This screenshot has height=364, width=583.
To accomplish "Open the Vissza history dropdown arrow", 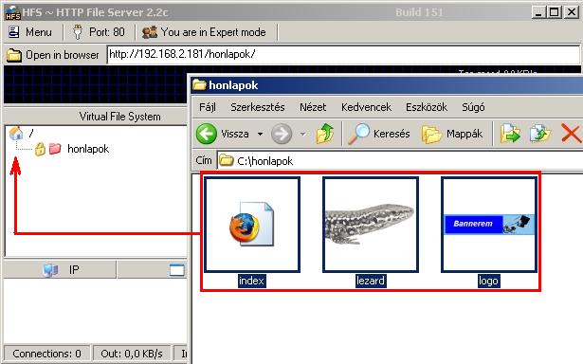I will click(261, 134).
